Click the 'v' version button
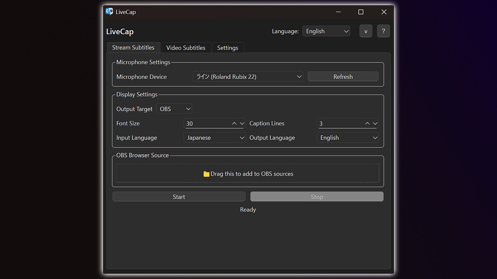Viewport: 497px width, 279px height. click(366, 31)
